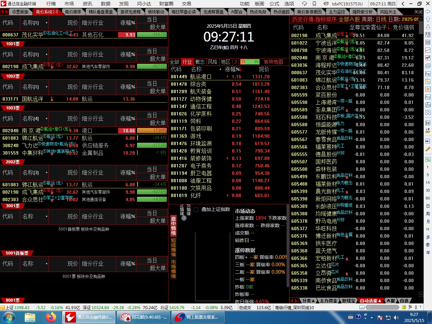Viewport: 432px width, 324px height.
Task: Open the candlestick chart icon in right sidebar
Action: point(428,58)
